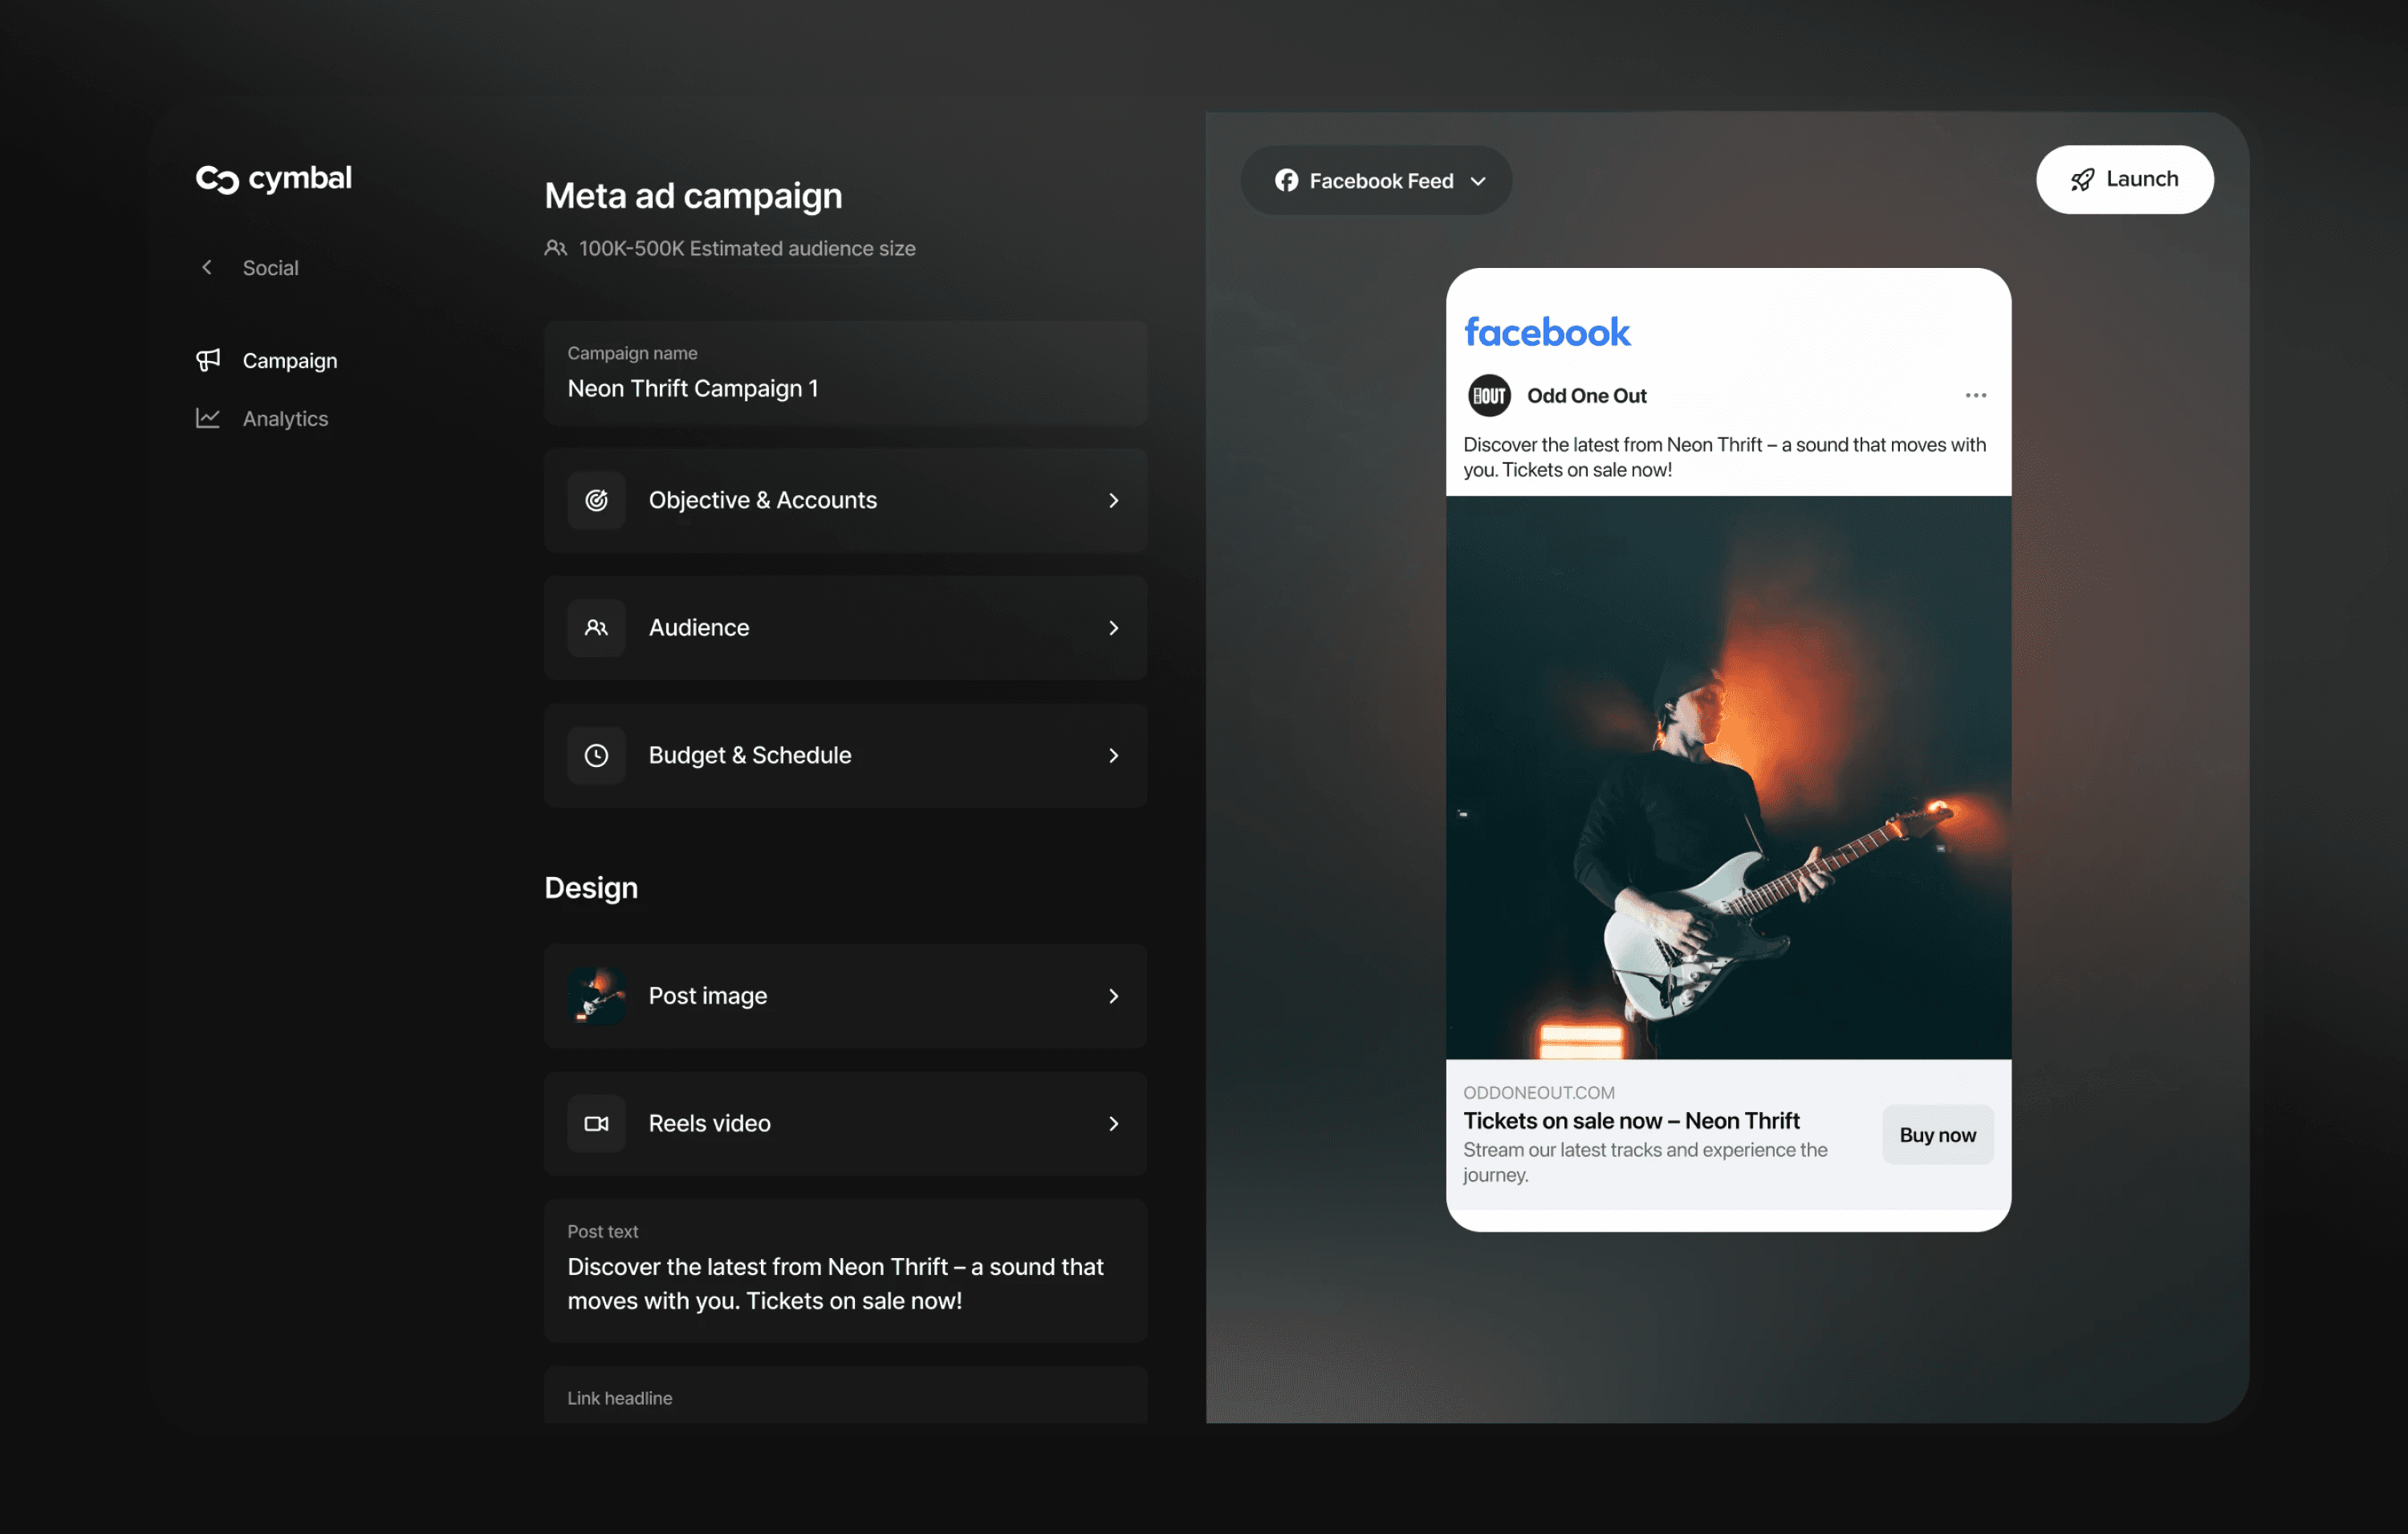This screenshot has width=2408, height=1534.
Task: Click the Campaign megaphone icon
Action: [208, 359]
